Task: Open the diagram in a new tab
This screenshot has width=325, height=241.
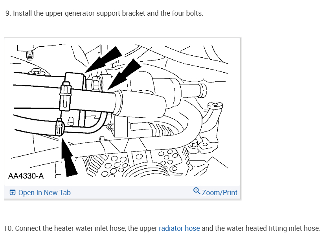Action: (x=40, y=193)
